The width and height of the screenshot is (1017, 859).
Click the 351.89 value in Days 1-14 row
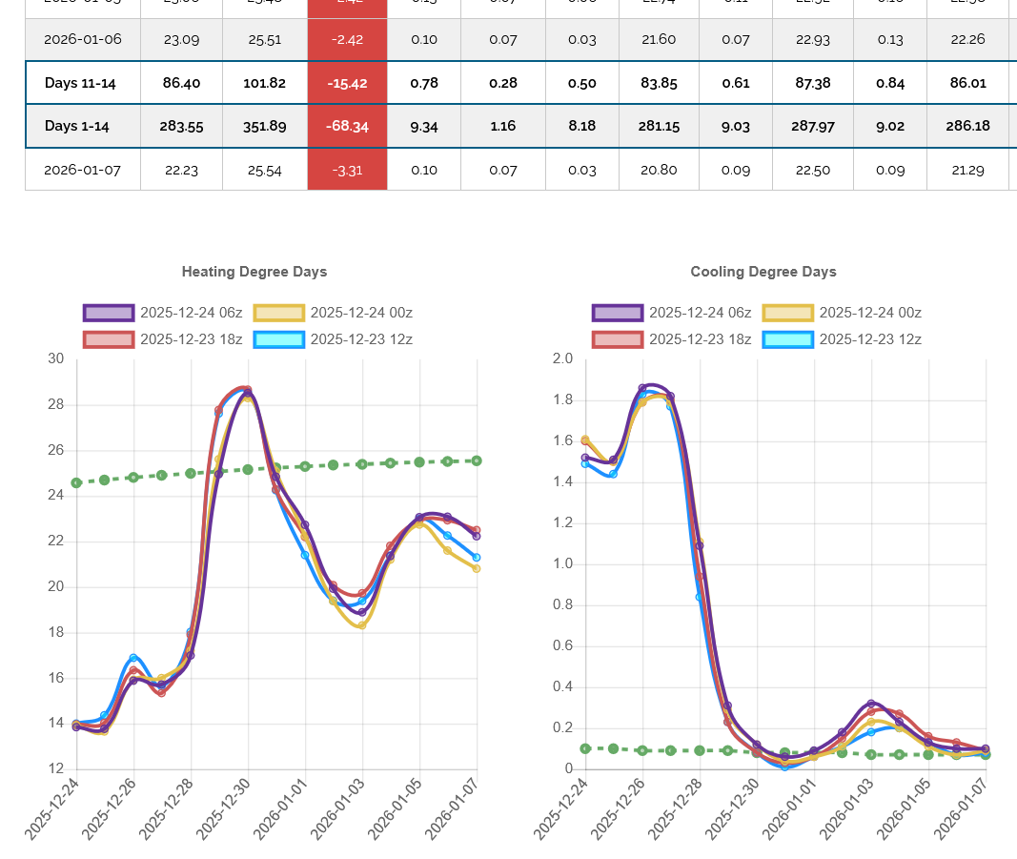264,126
